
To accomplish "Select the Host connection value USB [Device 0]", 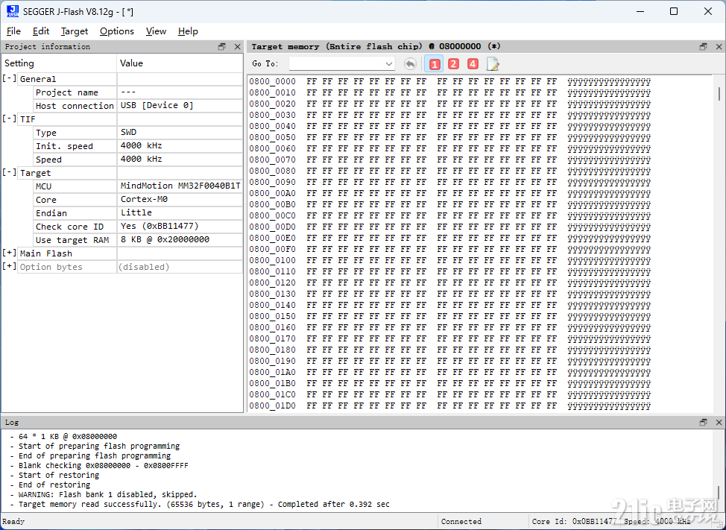I will [x=157, y=106].
